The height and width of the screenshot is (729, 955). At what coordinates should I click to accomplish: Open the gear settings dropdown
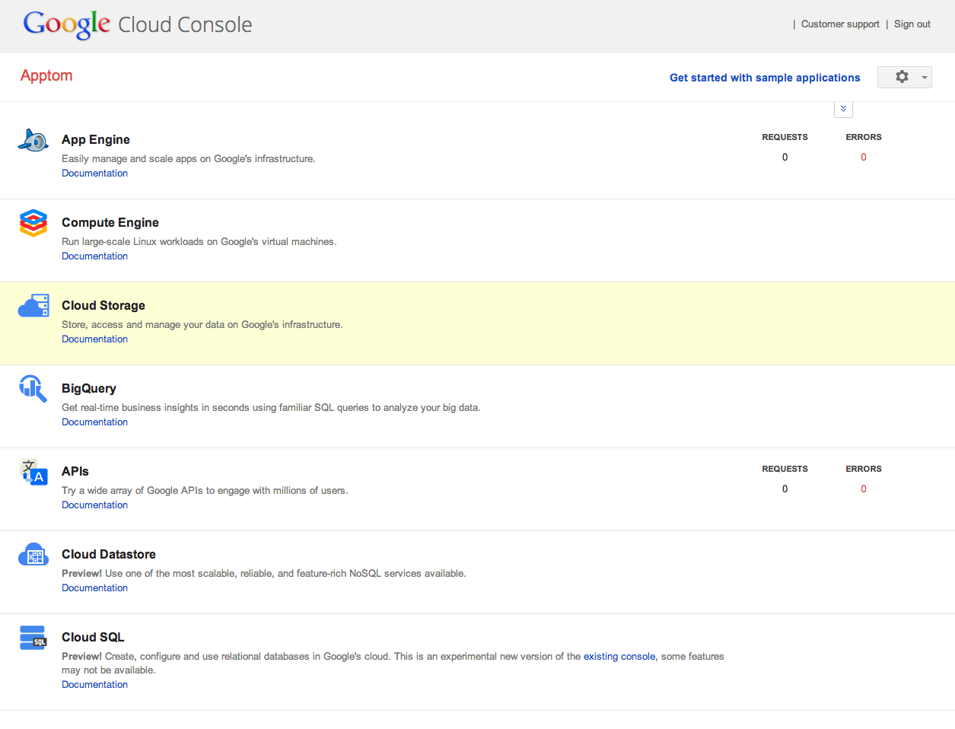click(904, 77)
